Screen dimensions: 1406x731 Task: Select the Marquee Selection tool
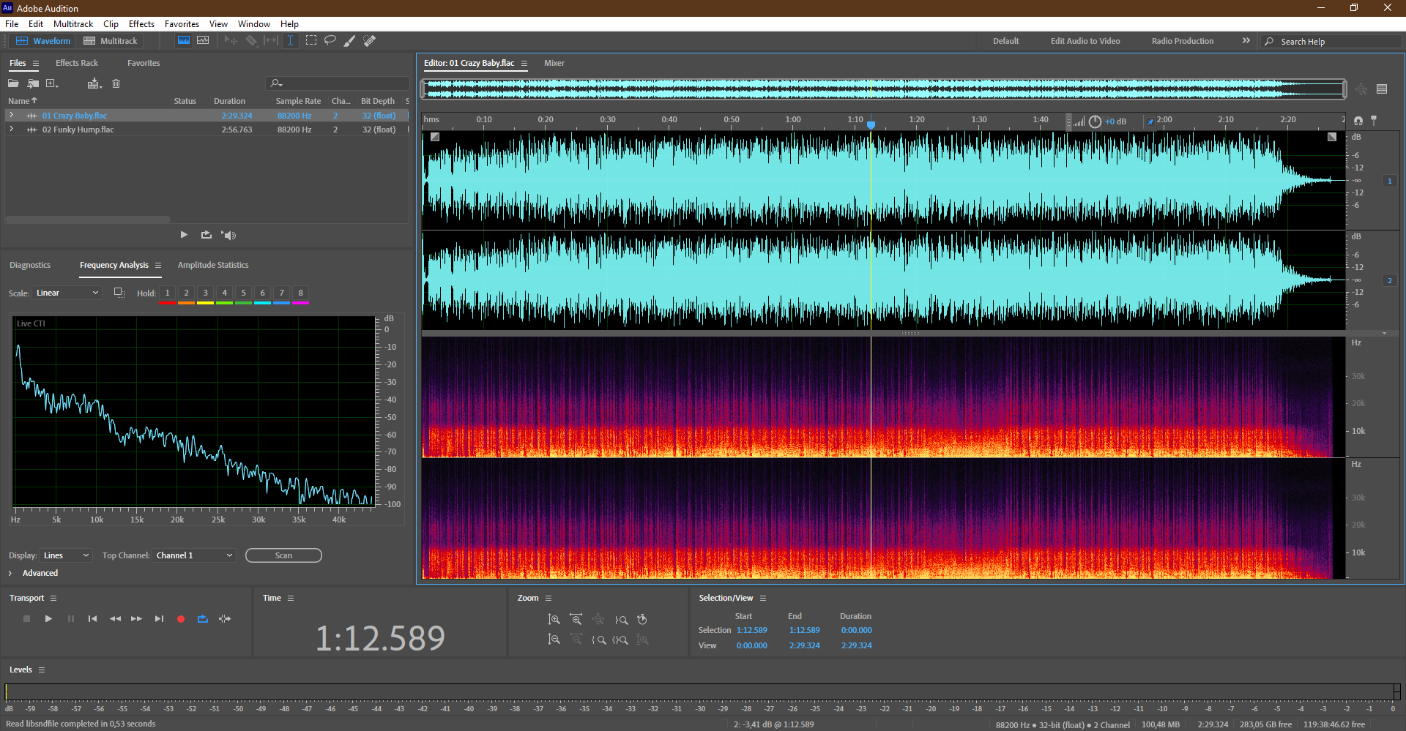pyautogui.click(x=311, y=40)
